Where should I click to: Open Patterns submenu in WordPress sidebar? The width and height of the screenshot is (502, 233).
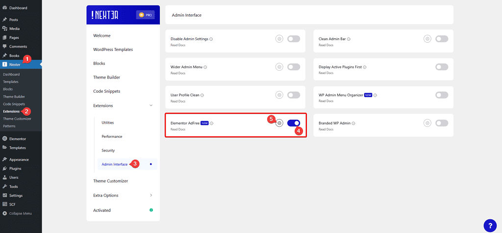(9, 126)
